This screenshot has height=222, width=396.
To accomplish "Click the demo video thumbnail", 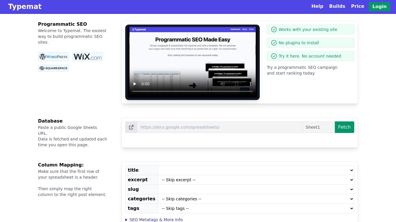I will 192,62.
